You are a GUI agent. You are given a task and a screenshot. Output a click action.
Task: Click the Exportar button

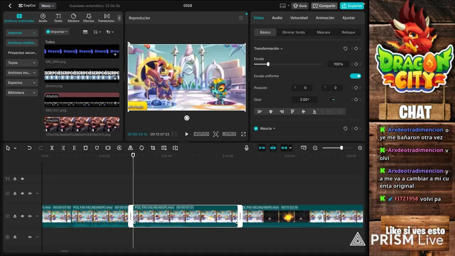coord(352,6)
